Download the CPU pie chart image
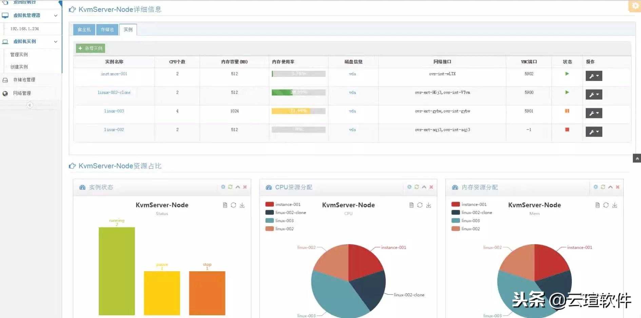This screenshot has width=641, height=318. (429, 205)
